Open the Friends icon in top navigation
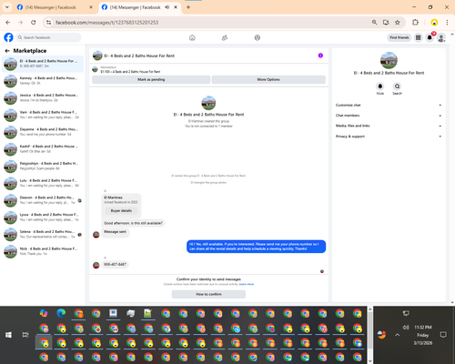The height and width of the screenshot is (364, 455). (225, 37)
